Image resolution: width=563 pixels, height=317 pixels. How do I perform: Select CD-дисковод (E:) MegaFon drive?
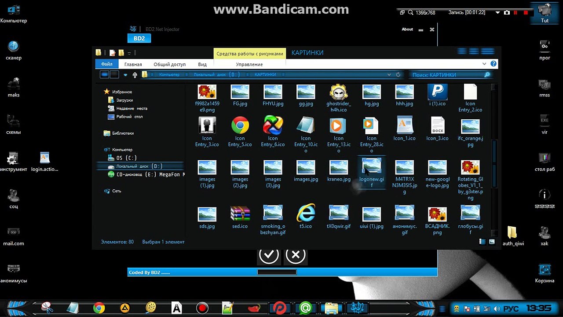pos(147,174)
